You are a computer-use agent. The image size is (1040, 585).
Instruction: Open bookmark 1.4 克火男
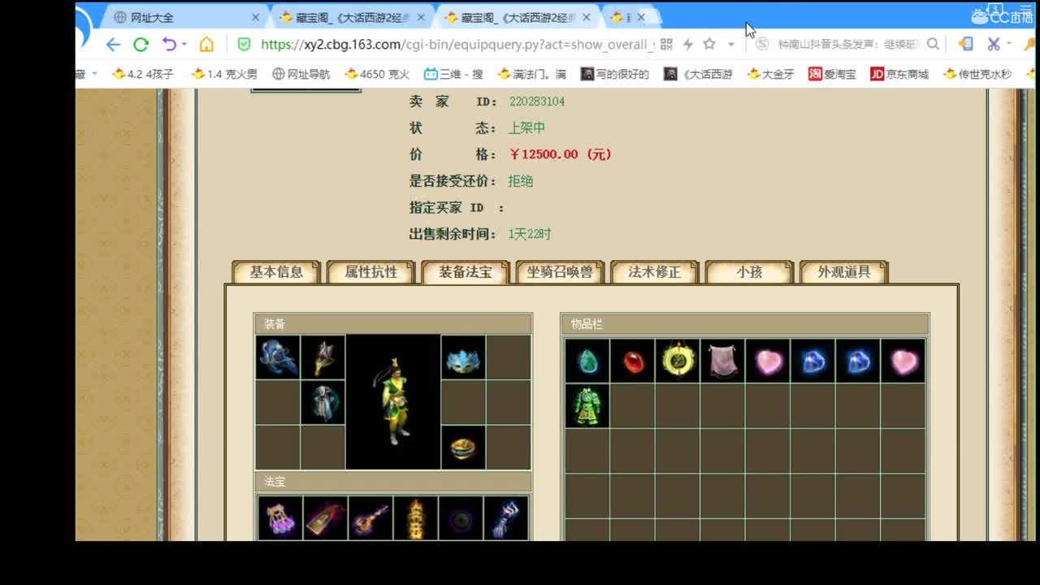pyautogui.click(x=224, y=74)
